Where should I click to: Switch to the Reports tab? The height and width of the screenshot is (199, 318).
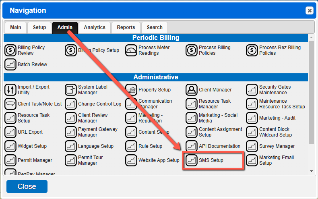(x=126, y=28)
